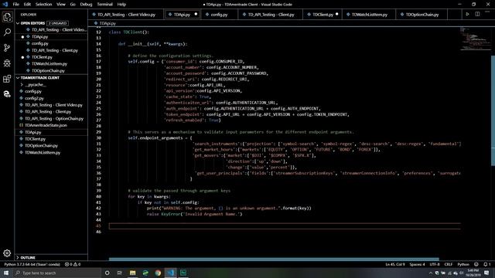Open Windows Start menu

point(6,273)
